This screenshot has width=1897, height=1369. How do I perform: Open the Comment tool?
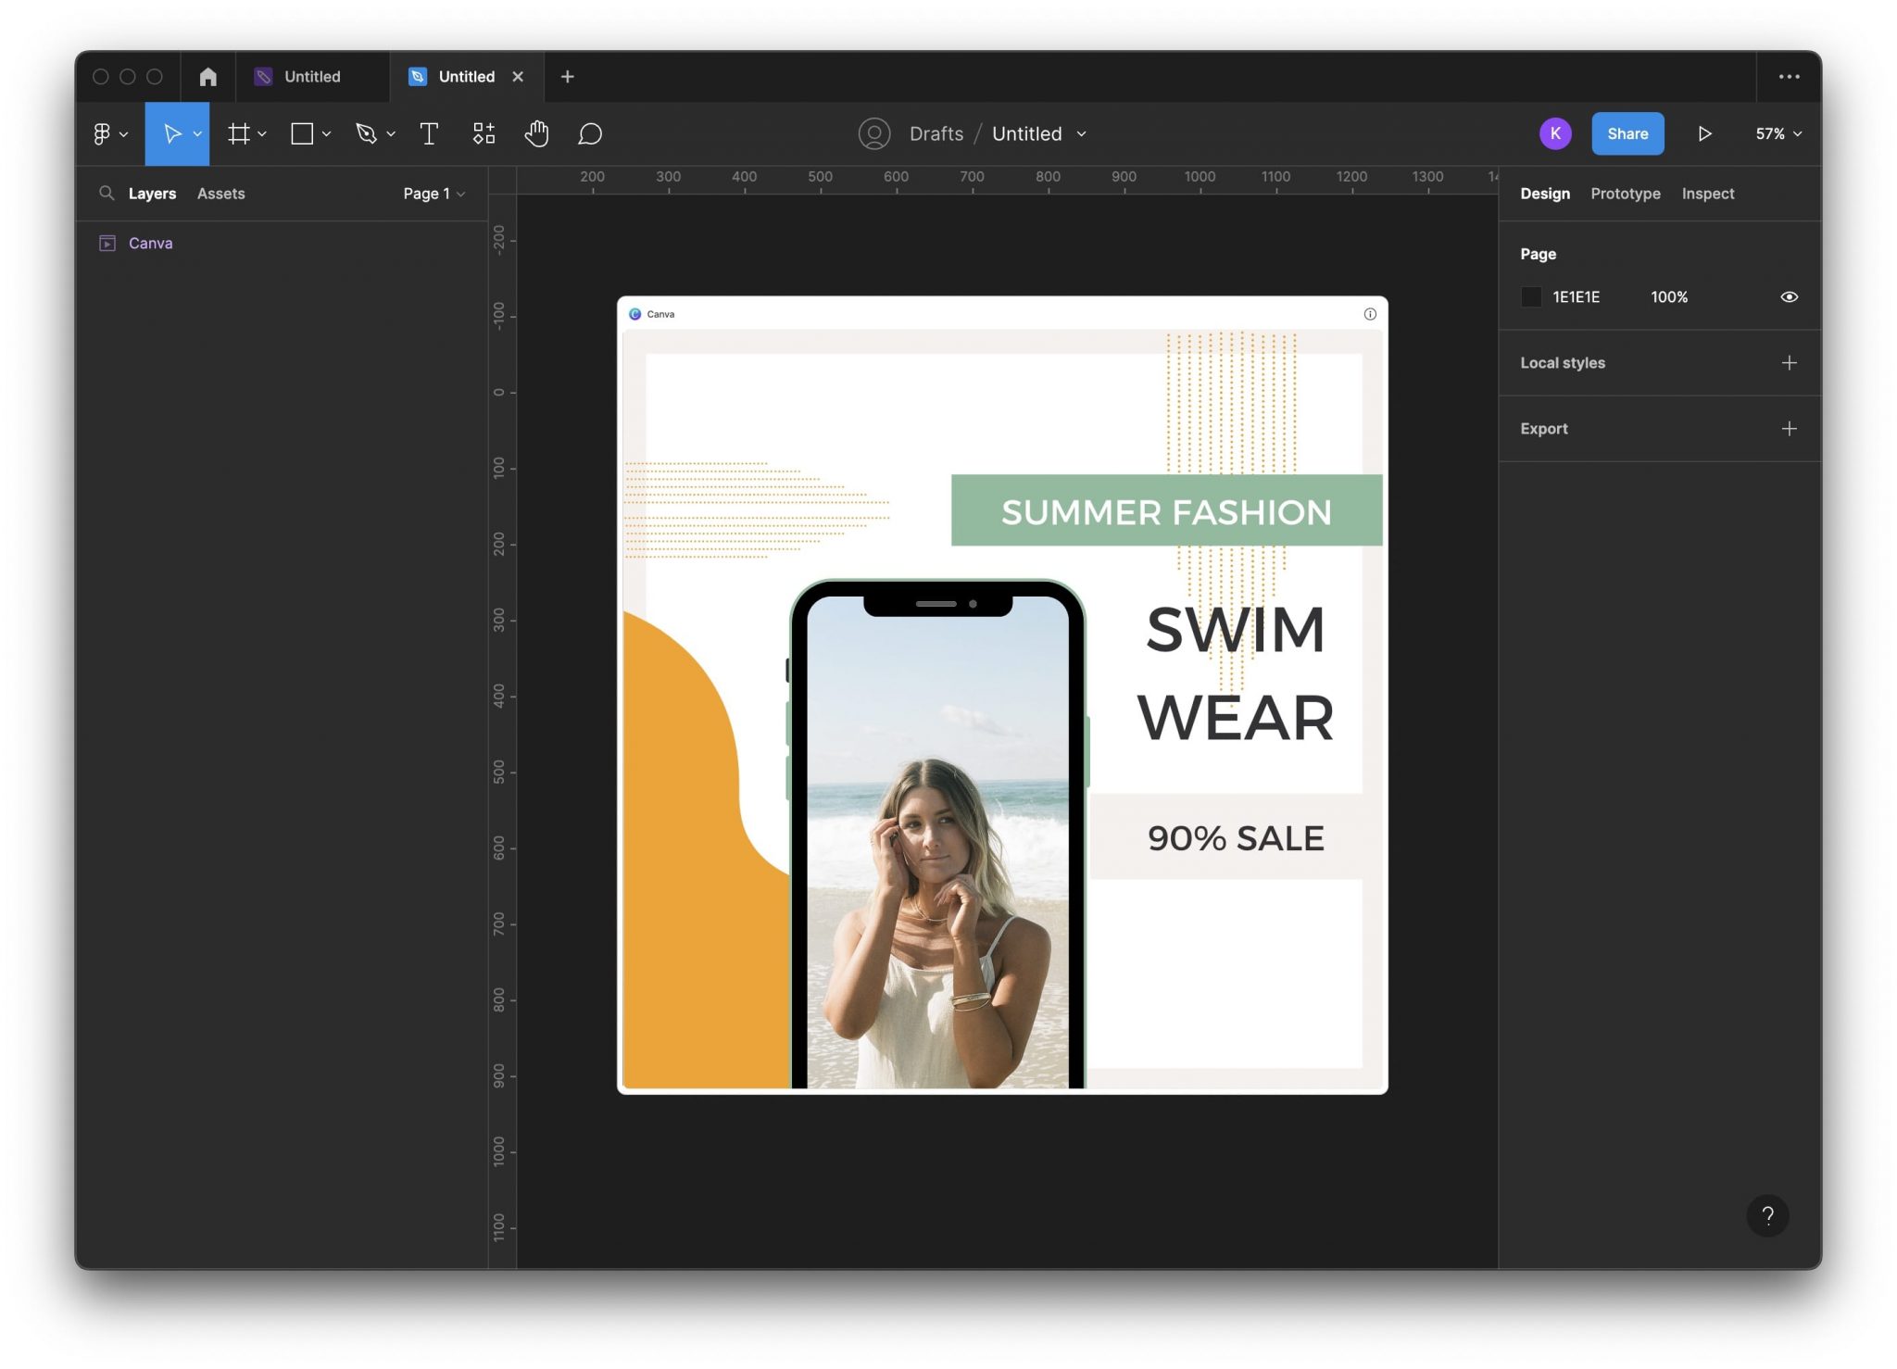click(x=590, y=133)
